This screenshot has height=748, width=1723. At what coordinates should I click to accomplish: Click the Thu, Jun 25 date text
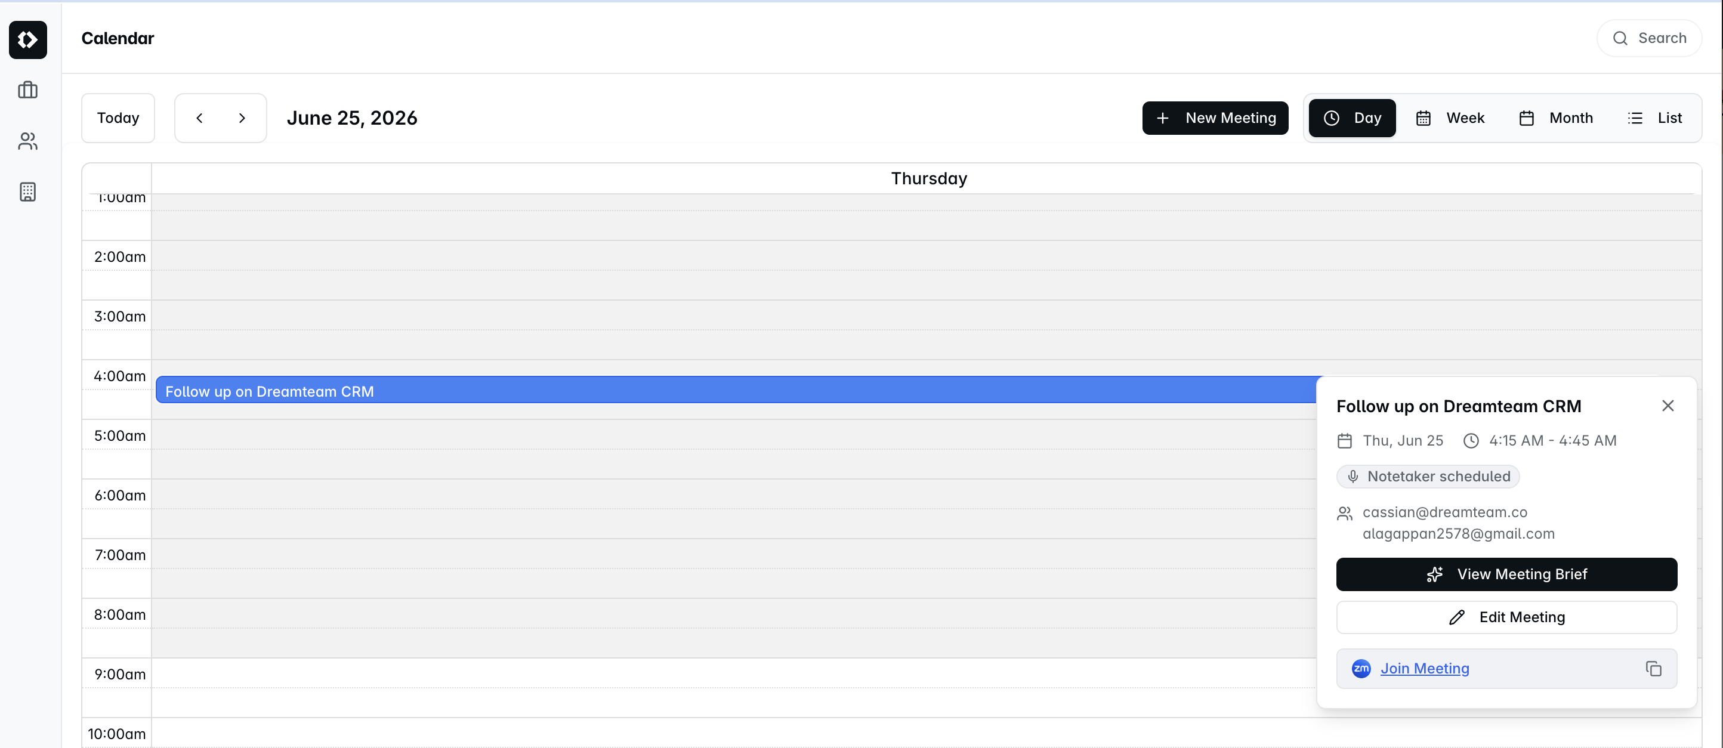[1403, 441]
